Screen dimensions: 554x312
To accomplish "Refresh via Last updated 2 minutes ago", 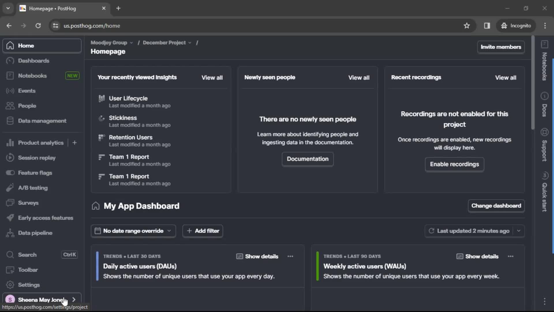I will coord(469,231).
